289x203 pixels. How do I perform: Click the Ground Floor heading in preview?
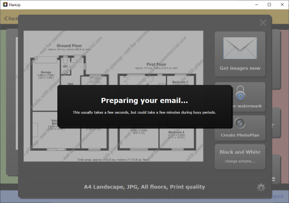(69, 46)
